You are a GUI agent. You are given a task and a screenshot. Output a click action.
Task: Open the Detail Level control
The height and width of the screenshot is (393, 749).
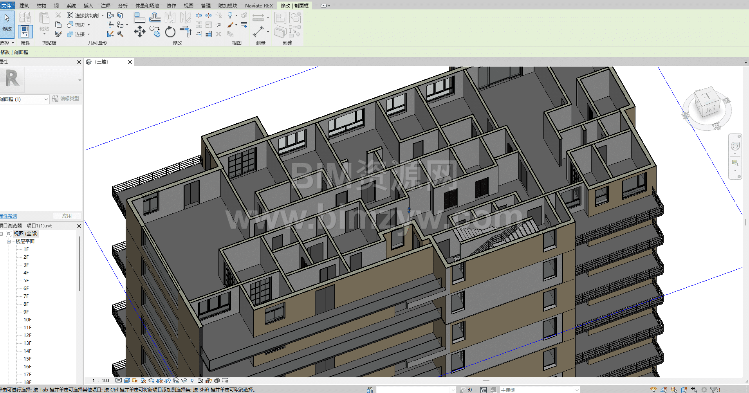click(119, 380)
